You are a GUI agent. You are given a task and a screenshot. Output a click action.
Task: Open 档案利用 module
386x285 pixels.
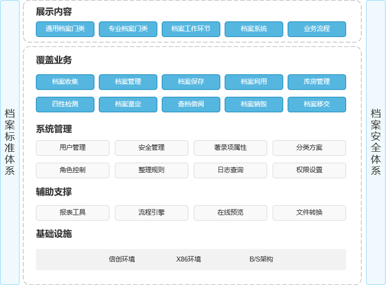(254, 82)
